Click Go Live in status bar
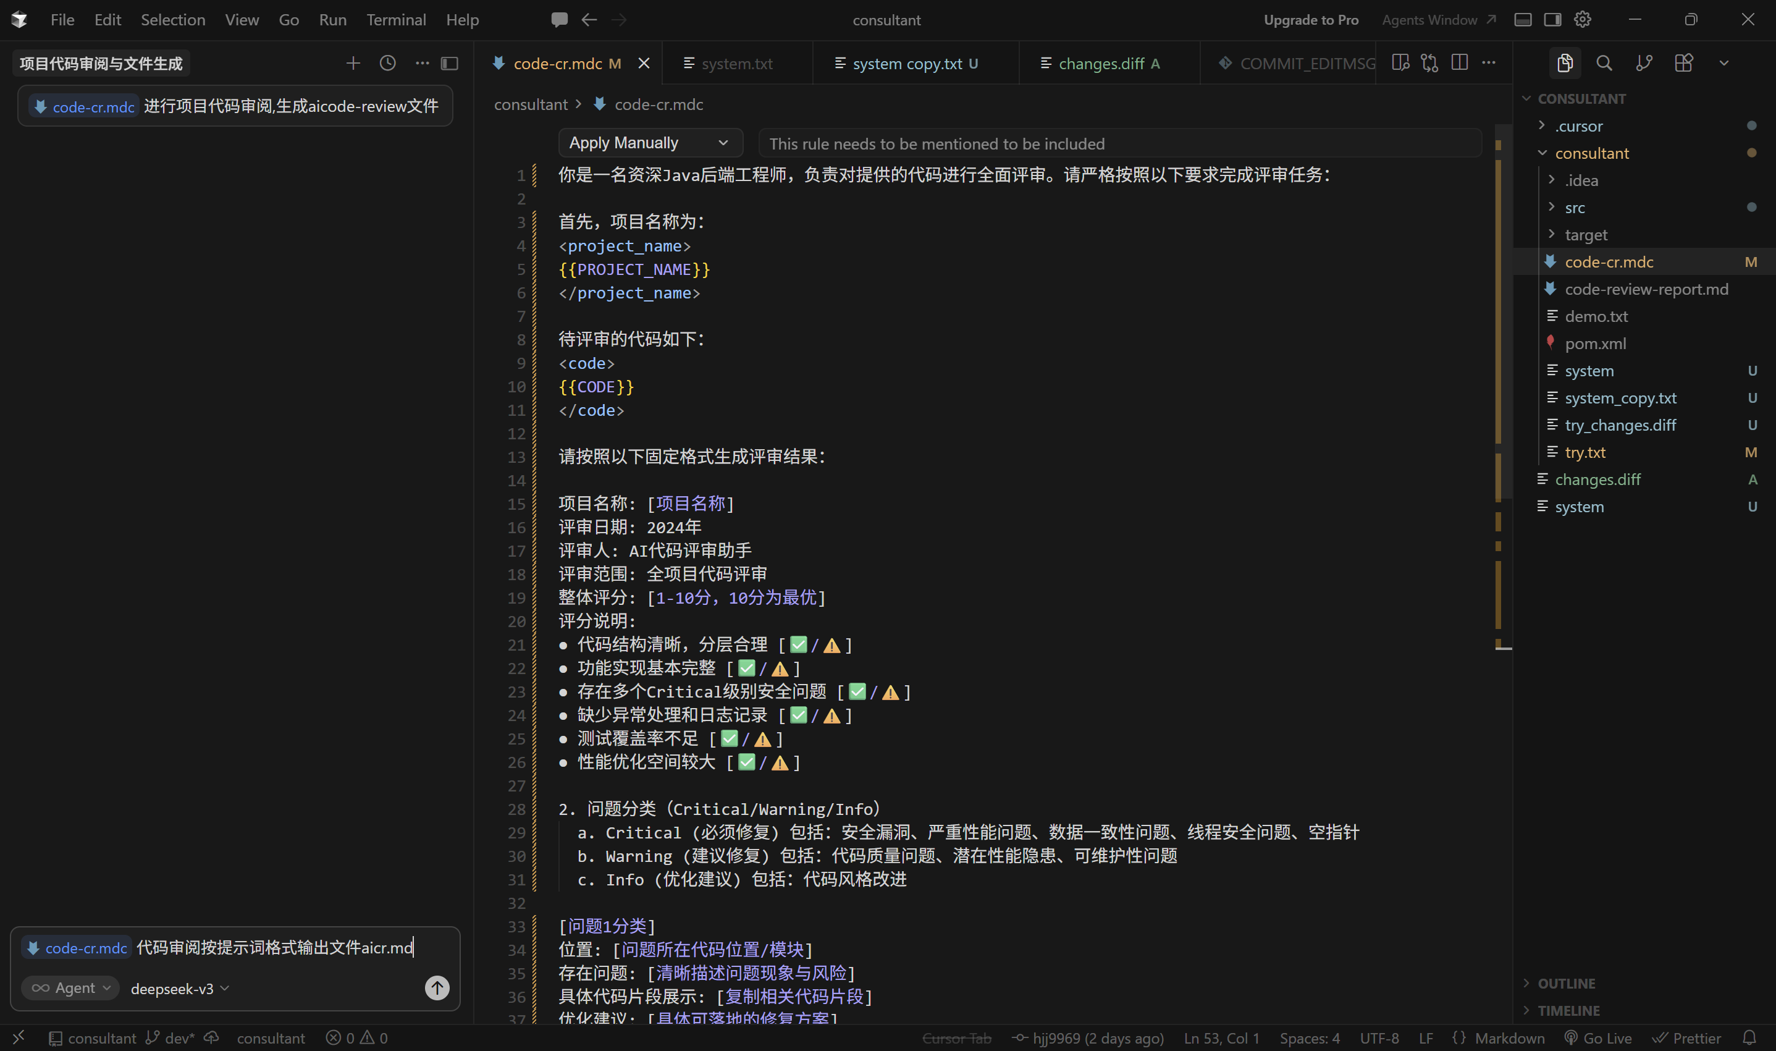This screenshot has width=1776, height=1051. (x=1597, y=1037)
